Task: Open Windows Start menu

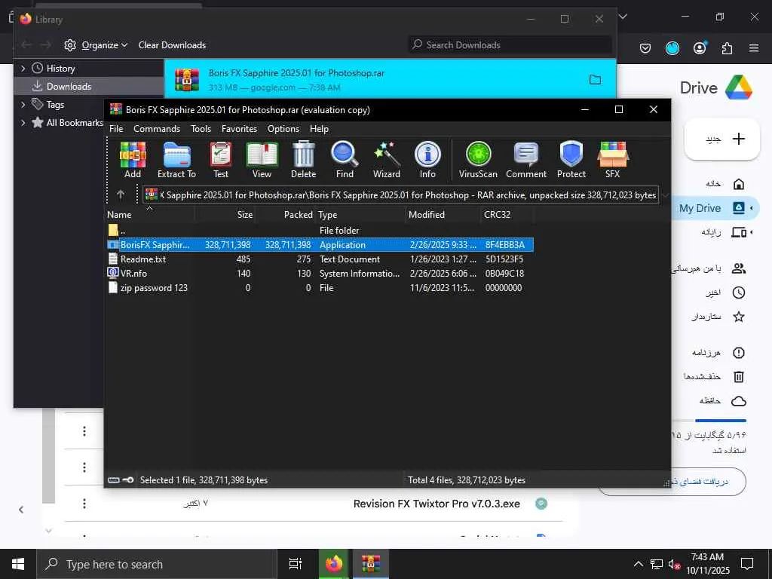Action: (x=18, y=564)
